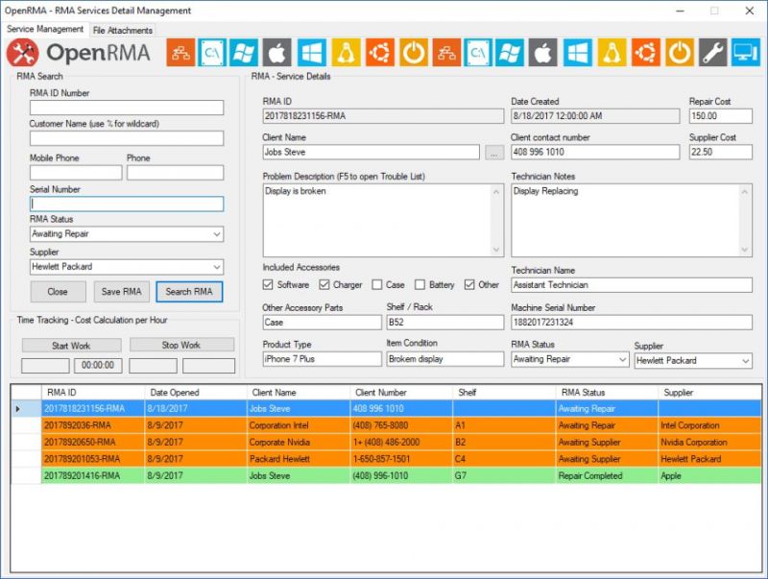Click the second orange network icon
The width and height of the screenshot is (768, 579).
click(x=446, y=53)
